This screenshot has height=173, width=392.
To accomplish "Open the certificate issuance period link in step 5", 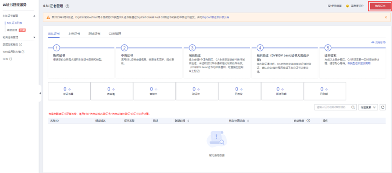I will (359, 64).
